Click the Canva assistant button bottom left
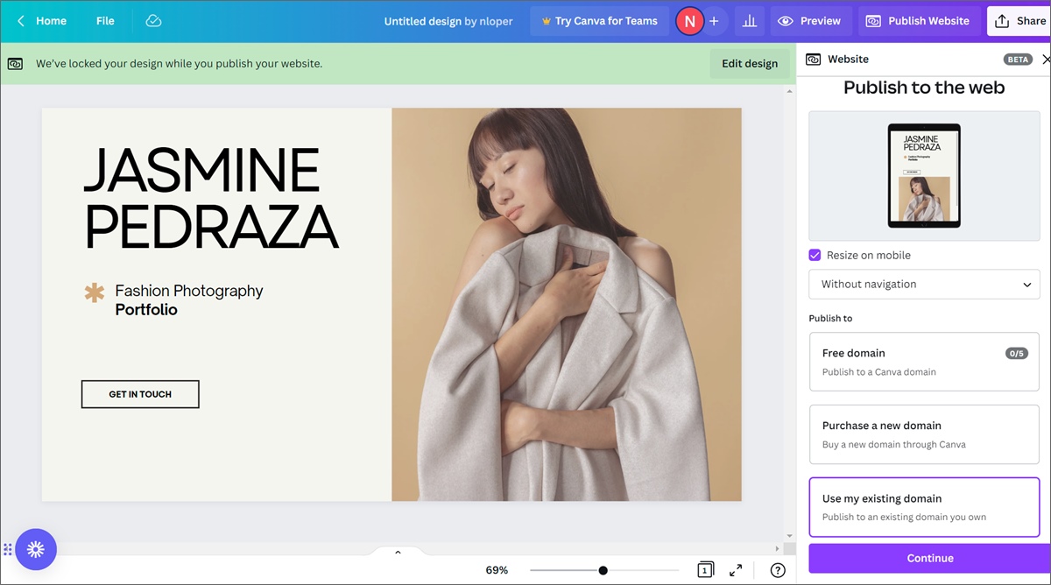The height and width of the screenshot is (585, 1051). pos(36,549)
